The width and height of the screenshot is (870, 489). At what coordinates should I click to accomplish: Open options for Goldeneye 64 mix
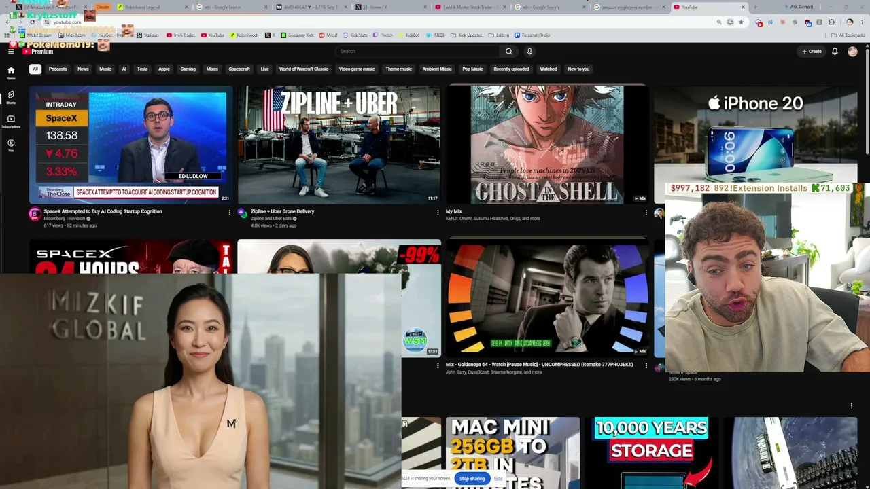coord(646,366)
